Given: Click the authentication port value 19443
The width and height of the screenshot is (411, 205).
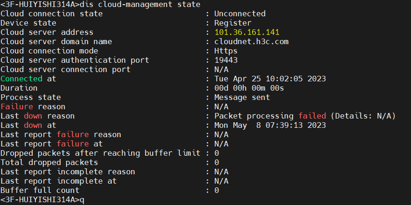Looking at the screenshot, I should (225, 60).
